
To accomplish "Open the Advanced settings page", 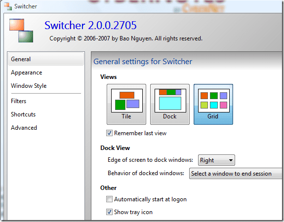I will [24, 128].
